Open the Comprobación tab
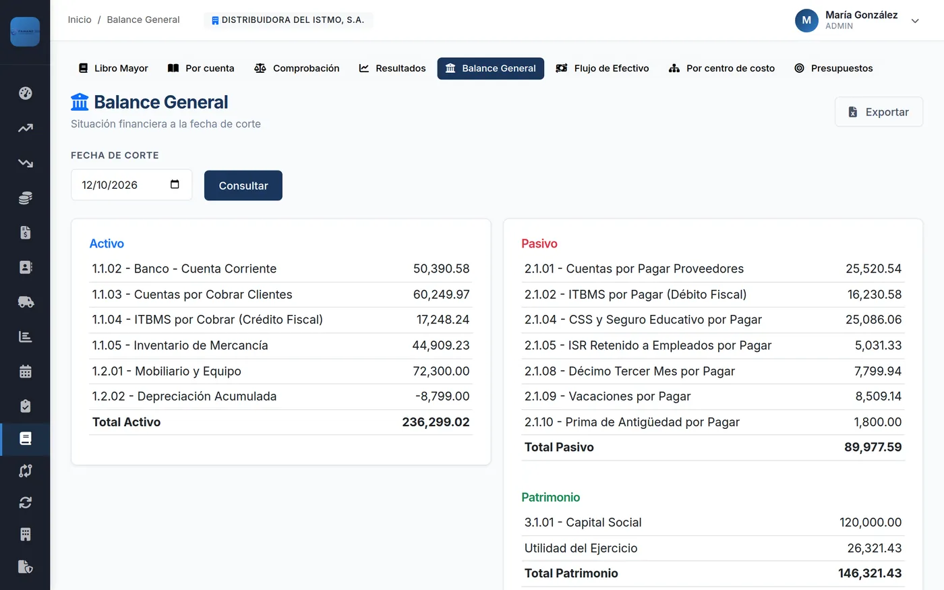944x590 pixels. (297, 68)
